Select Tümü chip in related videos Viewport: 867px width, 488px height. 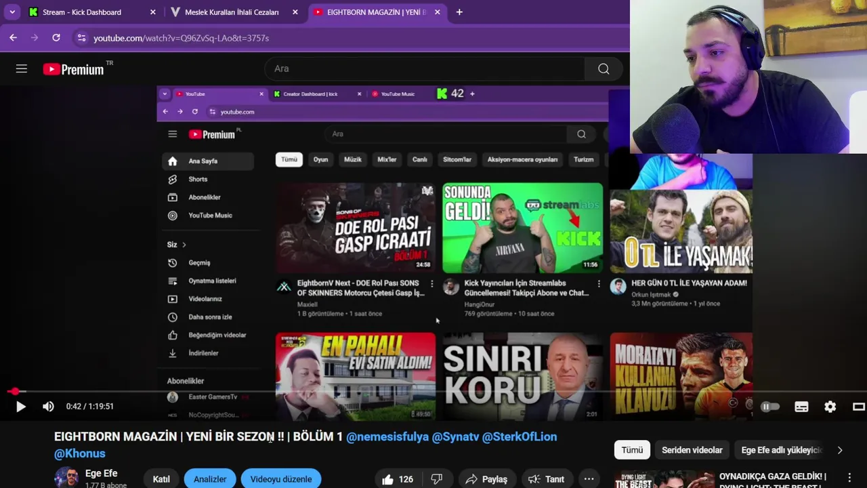coord(632,450)
